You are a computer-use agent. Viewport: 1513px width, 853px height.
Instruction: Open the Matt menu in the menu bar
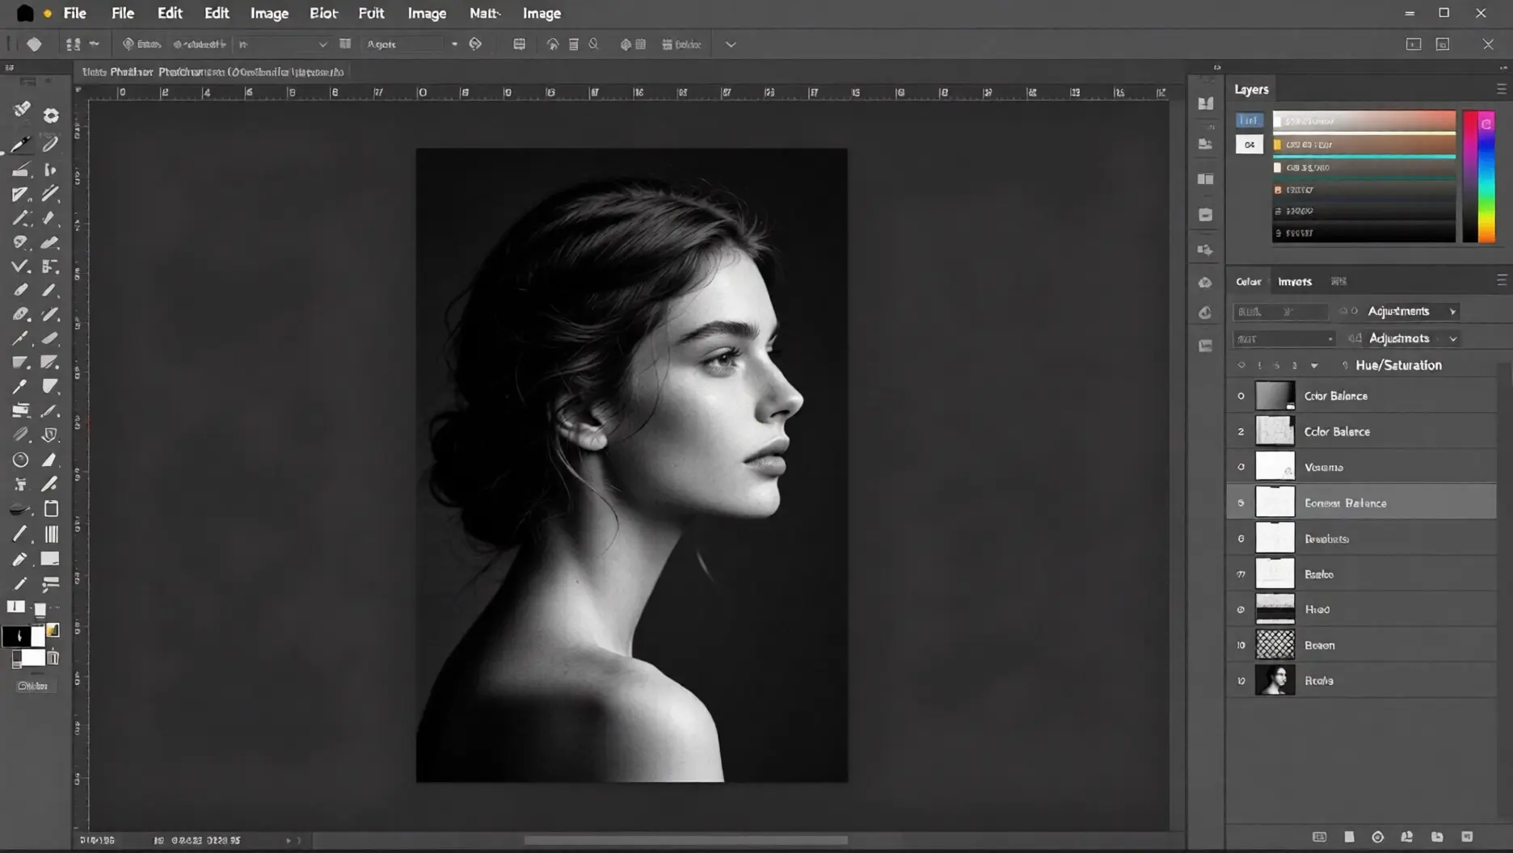(x=484, y=13)
